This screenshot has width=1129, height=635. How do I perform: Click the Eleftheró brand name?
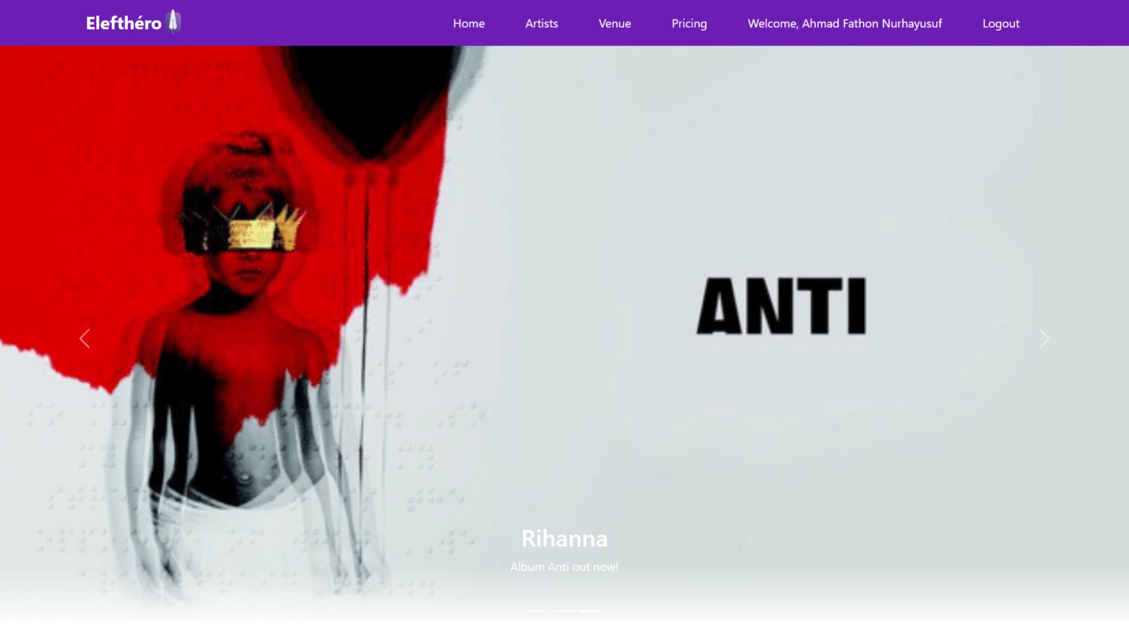click(x=124, y=23)
